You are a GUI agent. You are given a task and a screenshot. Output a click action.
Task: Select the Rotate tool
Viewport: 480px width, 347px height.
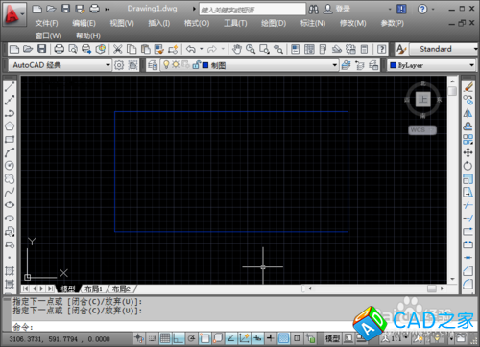click(468, 166)
